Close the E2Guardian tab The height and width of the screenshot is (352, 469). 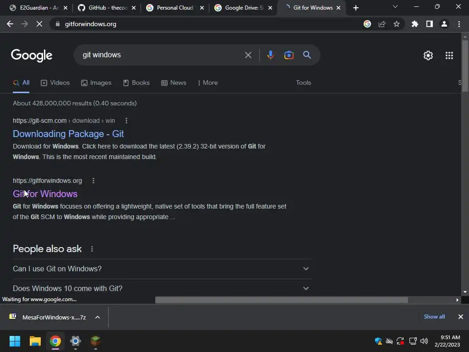tap(65, 8)
